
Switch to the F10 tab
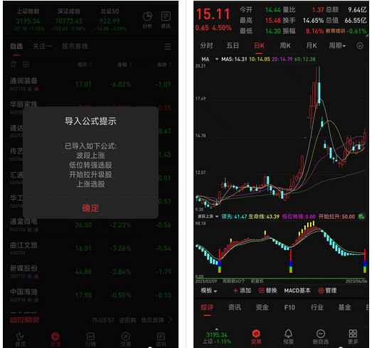[289, 308]
